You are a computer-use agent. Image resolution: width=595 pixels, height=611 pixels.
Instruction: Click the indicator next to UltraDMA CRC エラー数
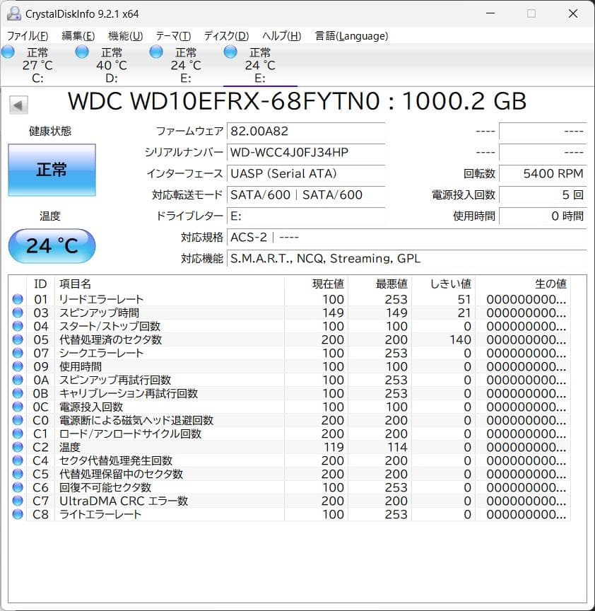pyautogui.click(x=17, y=501)
